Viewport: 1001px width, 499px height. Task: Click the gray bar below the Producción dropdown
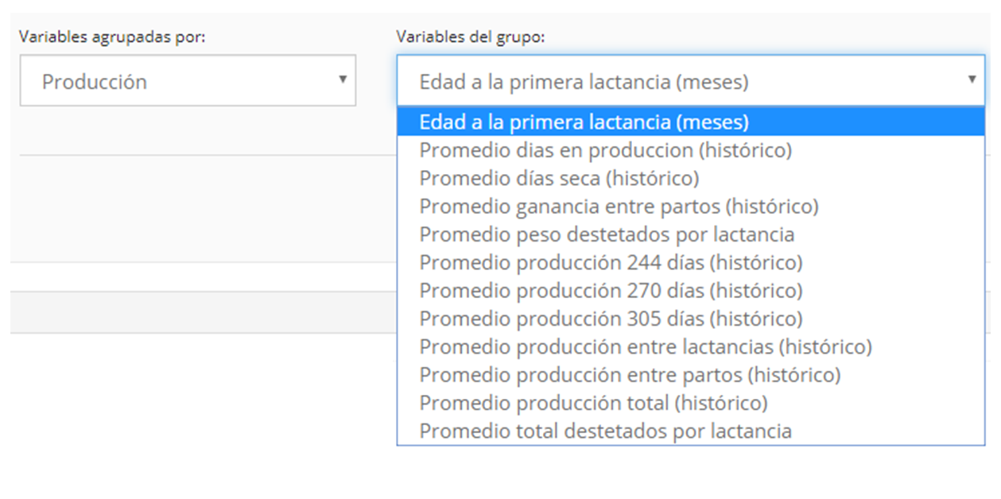(204, 311)
